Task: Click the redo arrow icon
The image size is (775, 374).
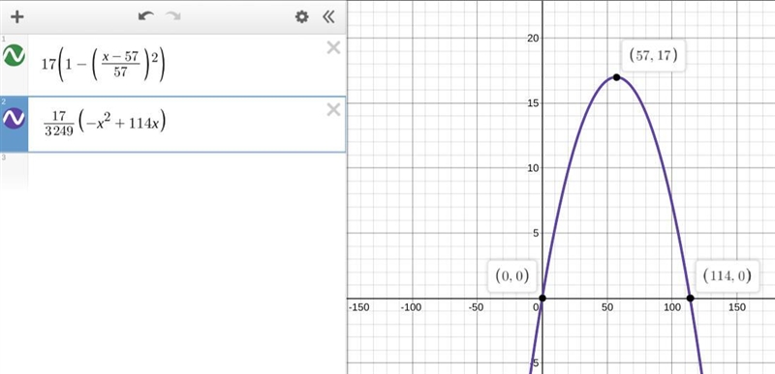Action: click(x=173, y=16)
